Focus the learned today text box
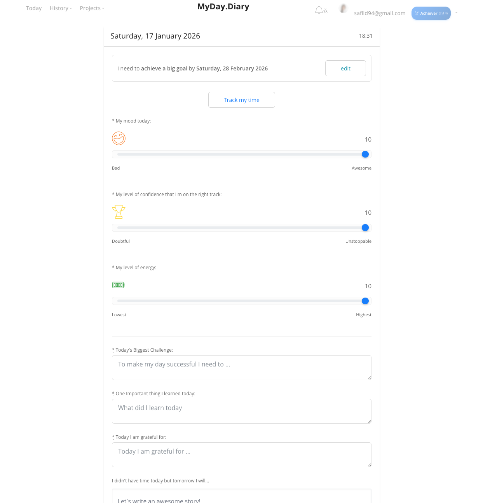 241,411
